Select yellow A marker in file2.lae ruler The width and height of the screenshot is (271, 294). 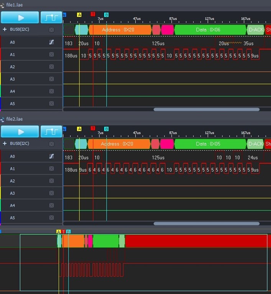[79, 129]
